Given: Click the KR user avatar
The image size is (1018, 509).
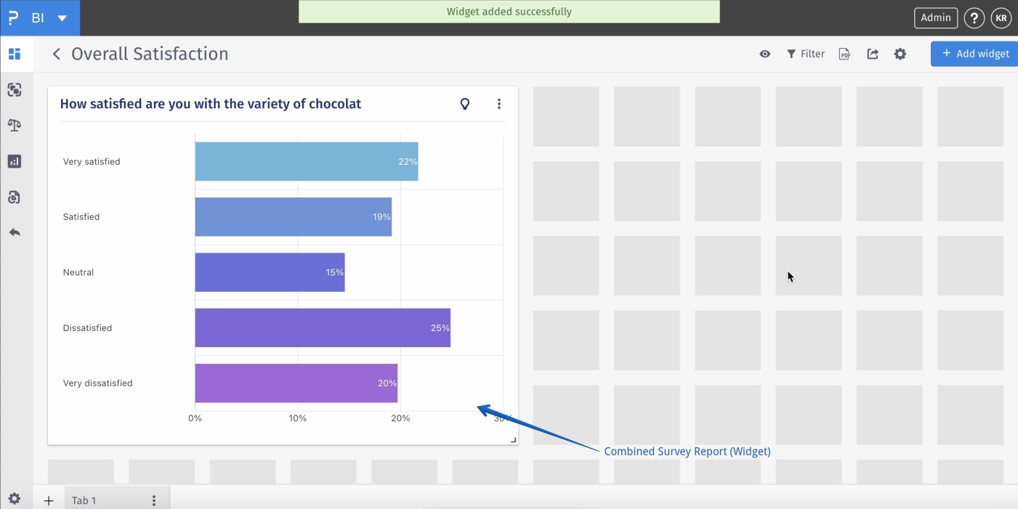Looking at the screenshot, I should 1001,18.
